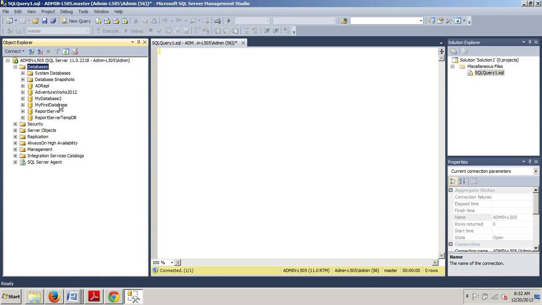
Task: Collapse the Databases folder
Action: (15, 67)
